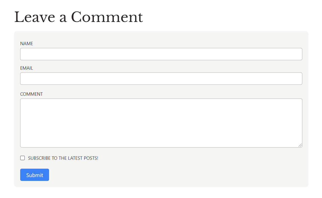The image size is (322, 198).
Task: Click the "SUBSCRIBE TO THE LATEST POSTS!" label text
Action: click(63, 158)
